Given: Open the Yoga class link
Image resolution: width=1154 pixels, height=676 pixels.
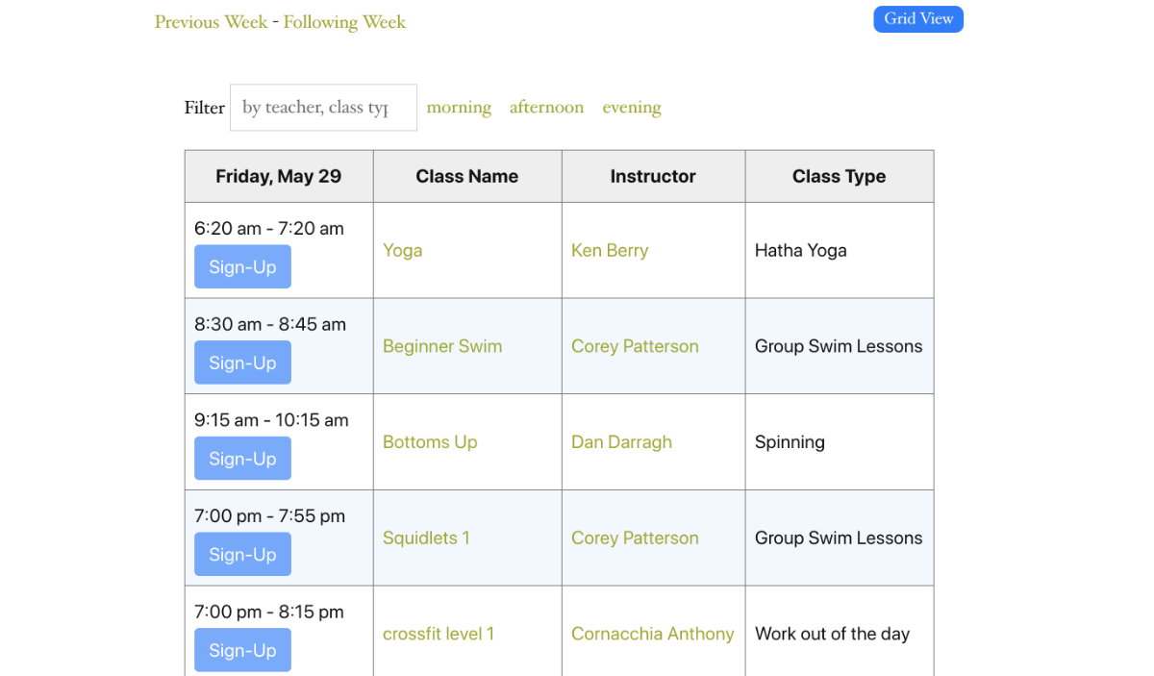Looking at the screenshot, I should (x=402, y=250).
